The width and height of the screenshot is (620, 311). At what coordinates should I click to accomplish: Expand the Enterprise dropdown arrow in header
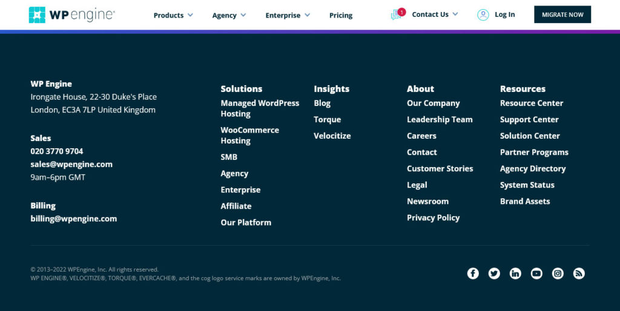tap(307, 15)
